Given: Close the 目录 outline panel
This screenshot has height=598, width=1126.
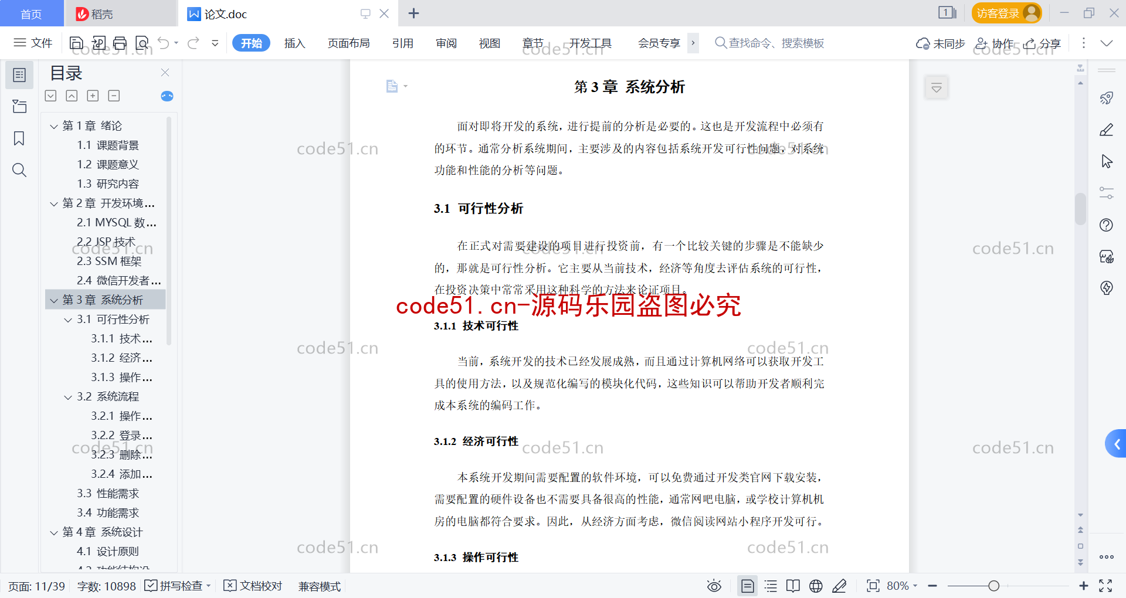Looking at the screenshot, I should click(165, 73).
